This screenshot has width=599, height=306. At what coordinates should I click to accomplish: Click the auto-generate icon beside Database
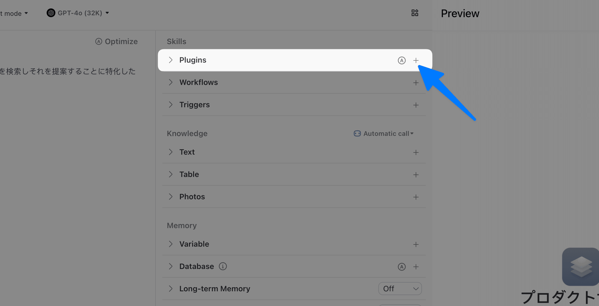(402, 267)
